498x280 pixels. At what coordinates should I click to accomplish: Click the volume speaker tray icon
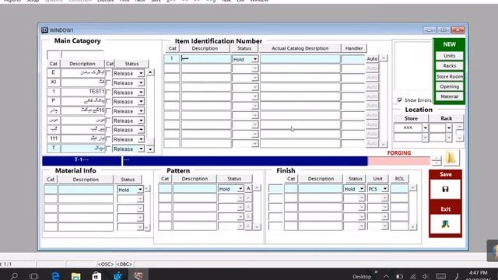pyautogui.click(x=426, y=277)
